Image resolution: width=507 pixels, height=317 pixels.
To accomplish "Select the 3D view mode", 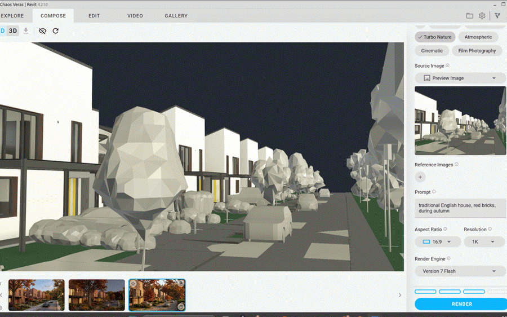I will 12,31.
